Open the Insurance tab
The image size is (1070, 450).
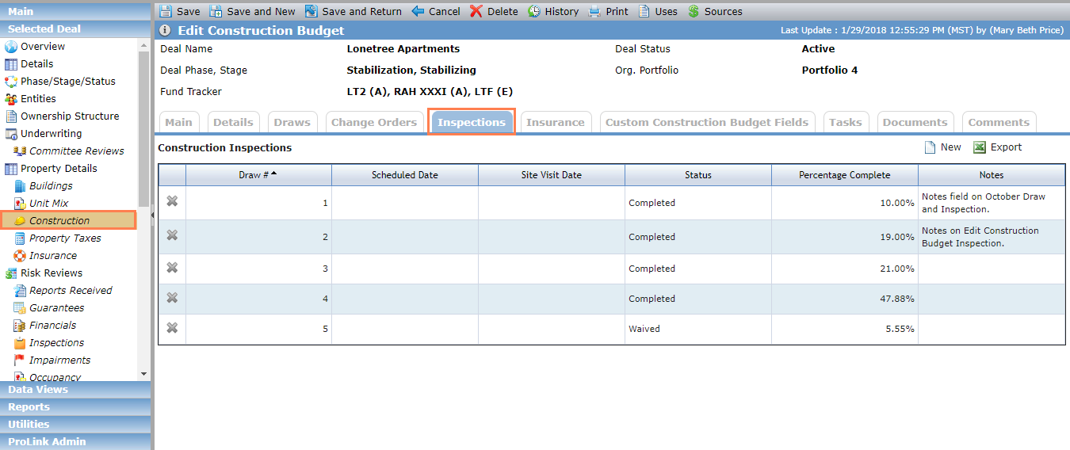click(556, 122)
